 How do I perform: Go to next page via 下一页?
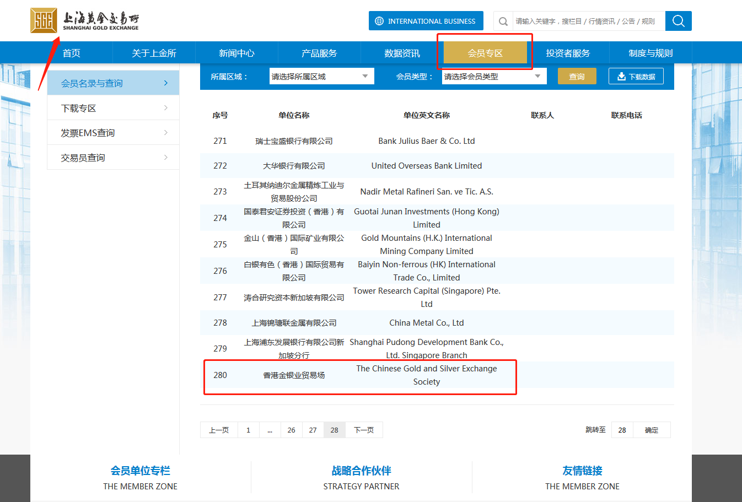coord(364,429)
